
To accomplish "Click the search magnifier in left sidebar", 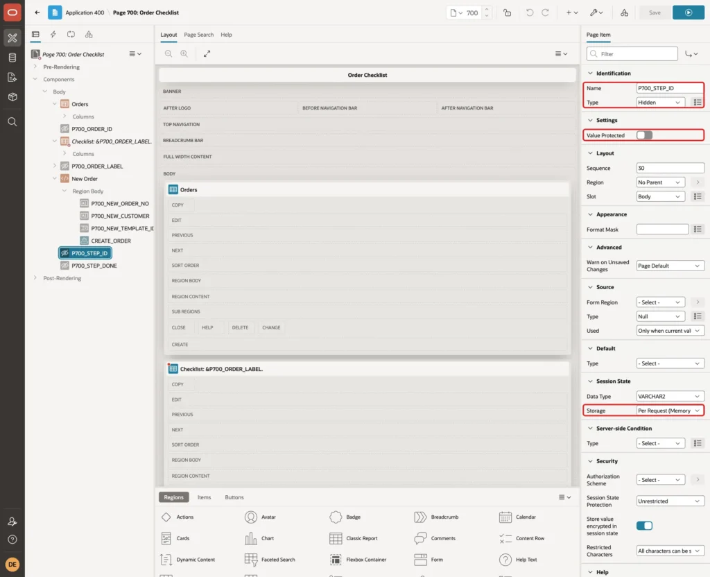I will coord(12,122).
